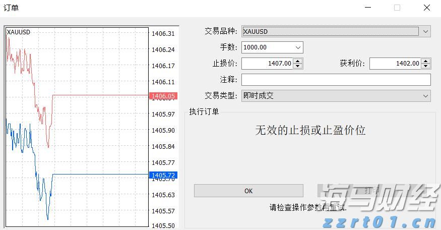Image resolution: width=441 pixels, height=230 pixels.
Task: Click the 手数 text field showing 1000.00
Action: [267, 47]
